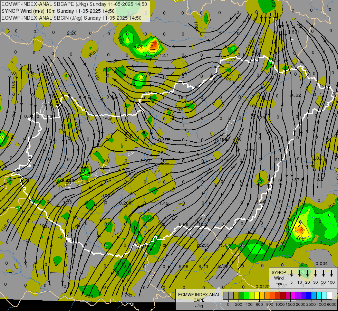This screenshot has height=311, width=338.
Task: Click the 2.99 value on the map
Action: [145, 161]
